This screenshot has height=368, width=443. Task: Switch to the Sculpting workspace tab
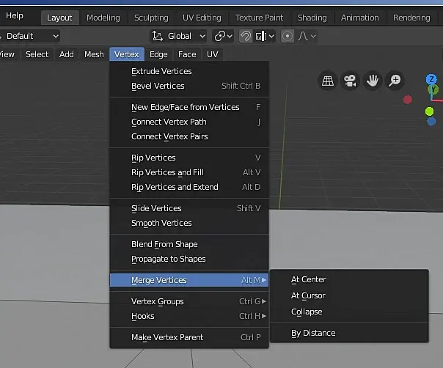pos(150,18)
